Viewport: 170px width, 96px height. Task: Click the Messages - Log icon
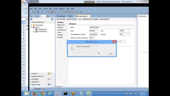point(34,89)
